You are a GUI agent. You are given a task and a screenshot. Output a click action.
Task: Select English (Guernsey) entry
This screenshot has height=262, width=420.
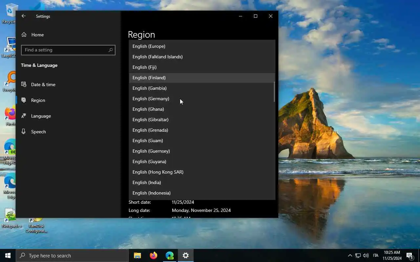coord(202,151)
